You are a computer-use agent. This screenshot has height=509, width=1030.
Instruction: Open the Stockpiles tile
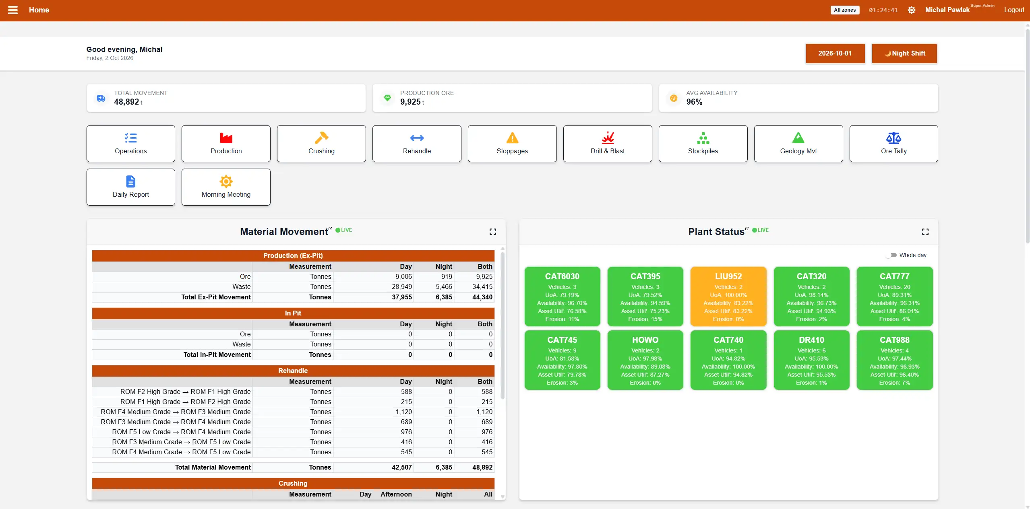point(703,144)
